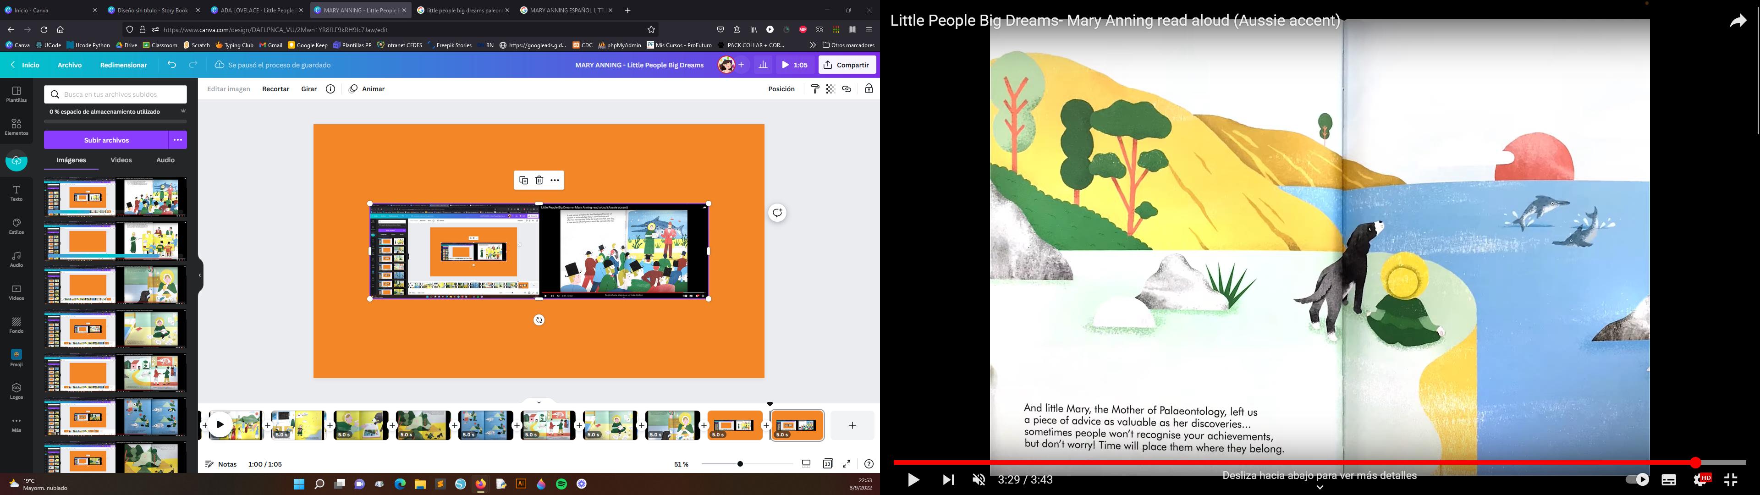
Task: Open the Elementos sidebar panel
Action: [x=16, y=127]
